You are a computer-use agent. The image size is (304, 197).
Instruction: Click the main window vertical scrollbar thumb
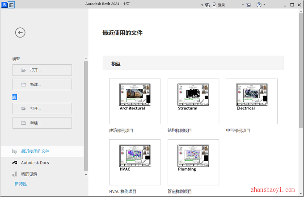click(x=301, y=71)
